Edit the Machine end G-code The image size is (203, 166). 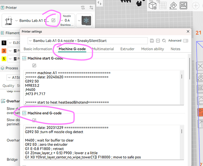34,120
